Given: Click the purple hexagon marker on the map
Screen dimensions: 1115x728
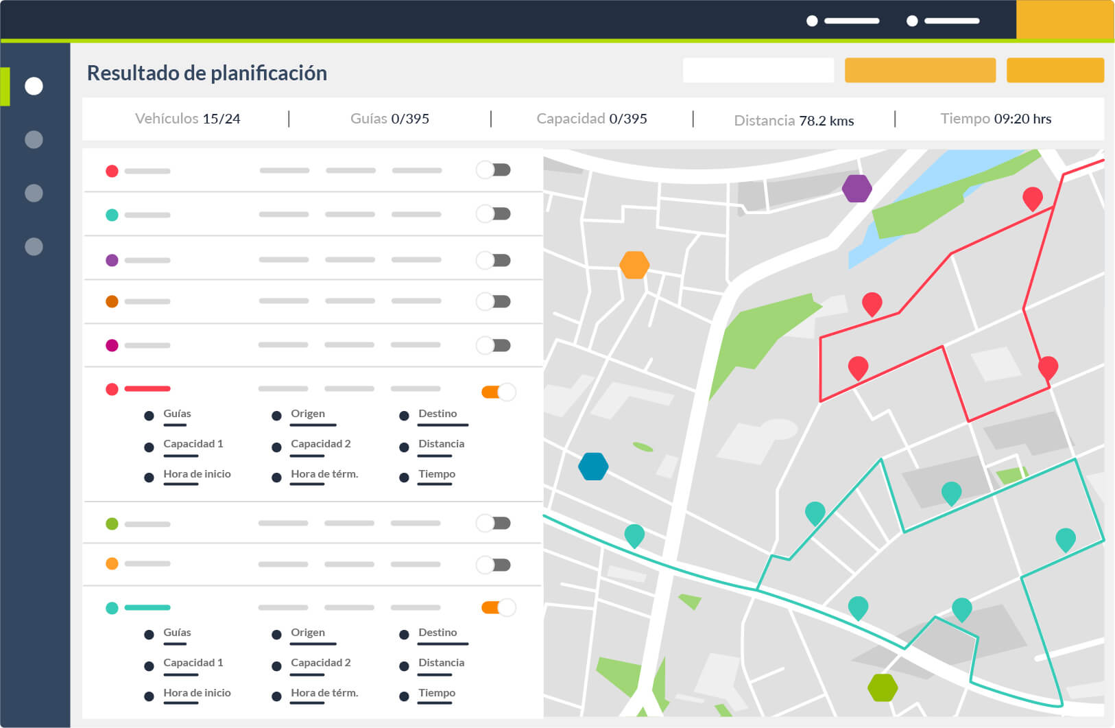Looking at the screenshot, I should (856, 188).
